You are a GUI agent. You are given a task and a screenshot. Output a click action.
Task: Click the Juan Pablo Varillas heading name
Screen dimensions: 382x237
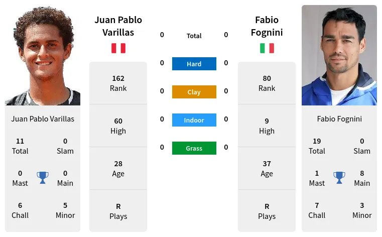tap(118, 26)
